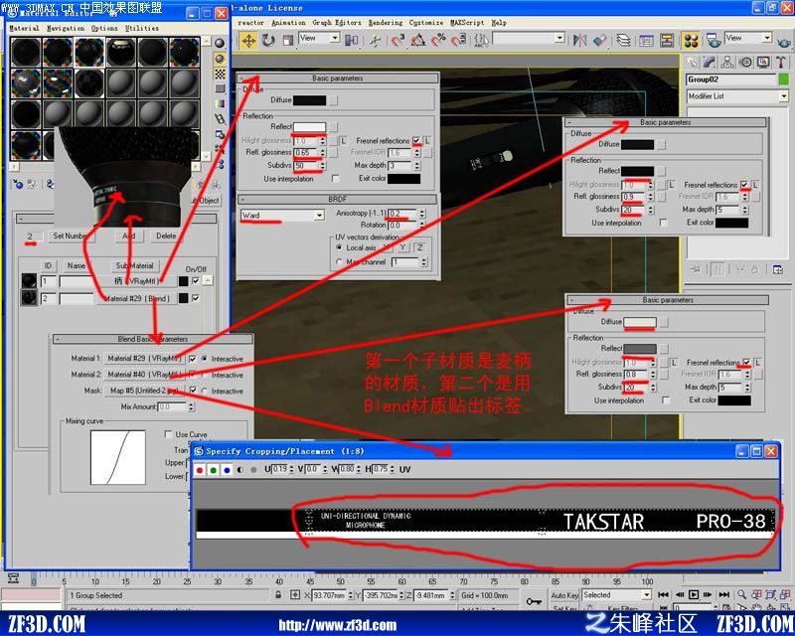Switch to the Hierarchy command panel tab
The height and width of the screenshot is (636, 795).
click(727, 63)
